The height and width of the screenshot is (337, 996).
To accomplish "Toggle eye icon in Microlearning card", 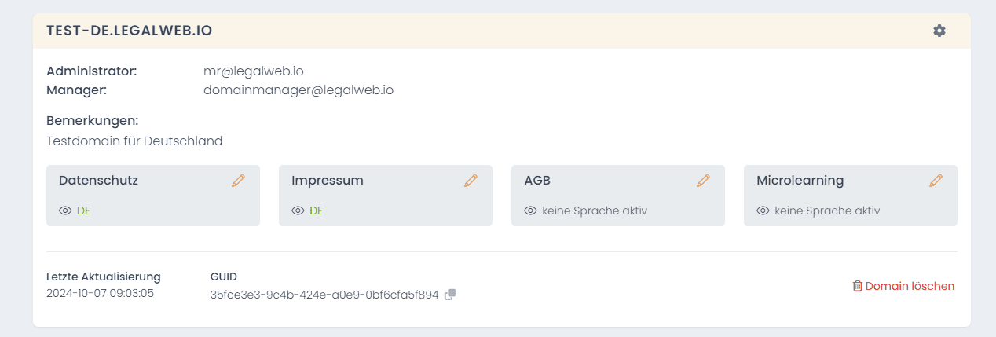I will (763, 211).
